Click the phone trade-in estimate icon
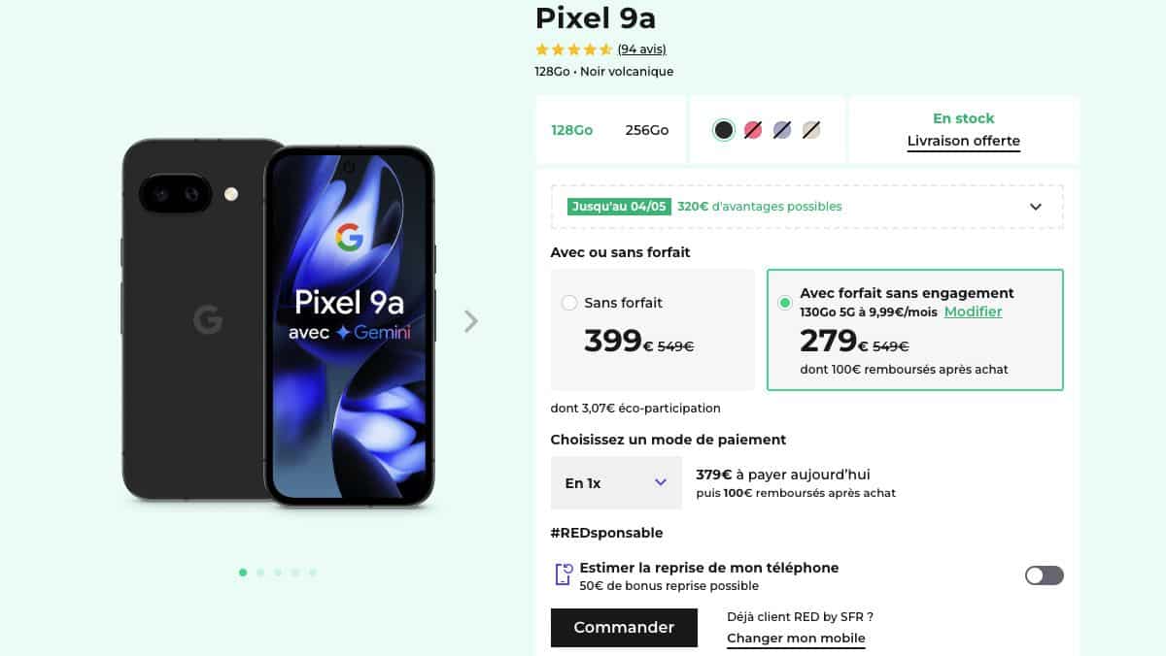Screen dimensions: 1166x656 [x=563, y=574]
